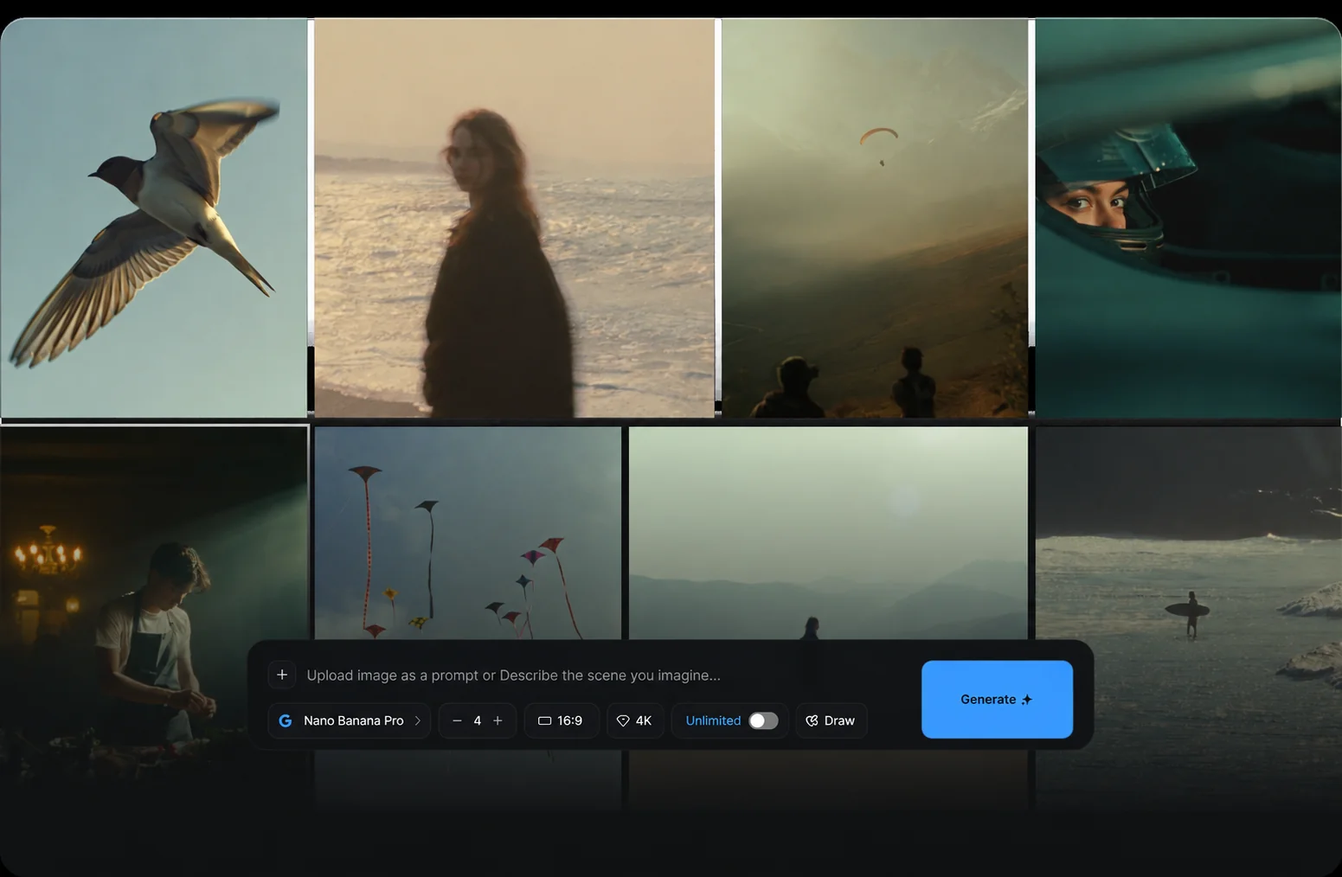Click the plus icon to upload an image
The image size is (1342, 877).
click(x=282, y=675)
